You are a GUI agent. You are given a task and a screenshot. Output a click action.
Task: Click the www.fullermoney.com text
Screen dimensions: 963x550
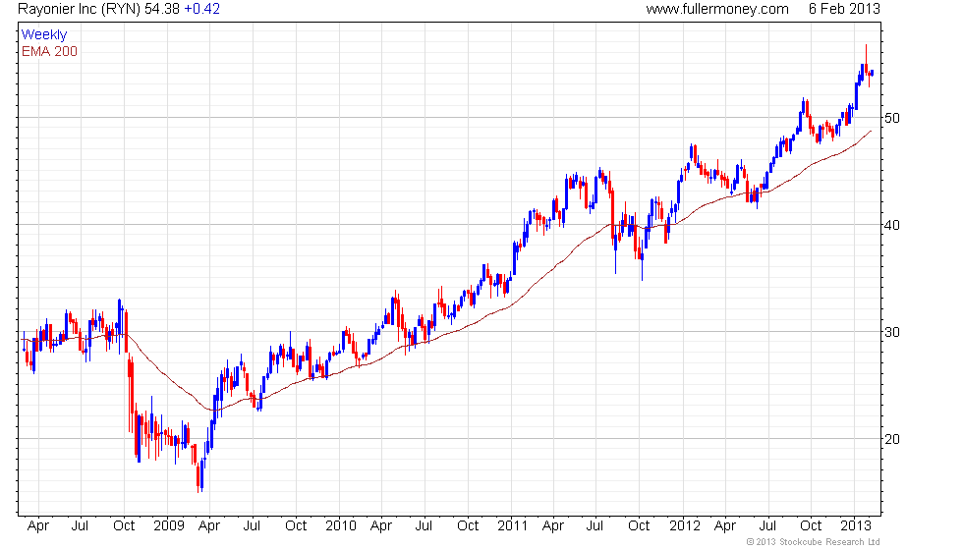pos(717,9)
